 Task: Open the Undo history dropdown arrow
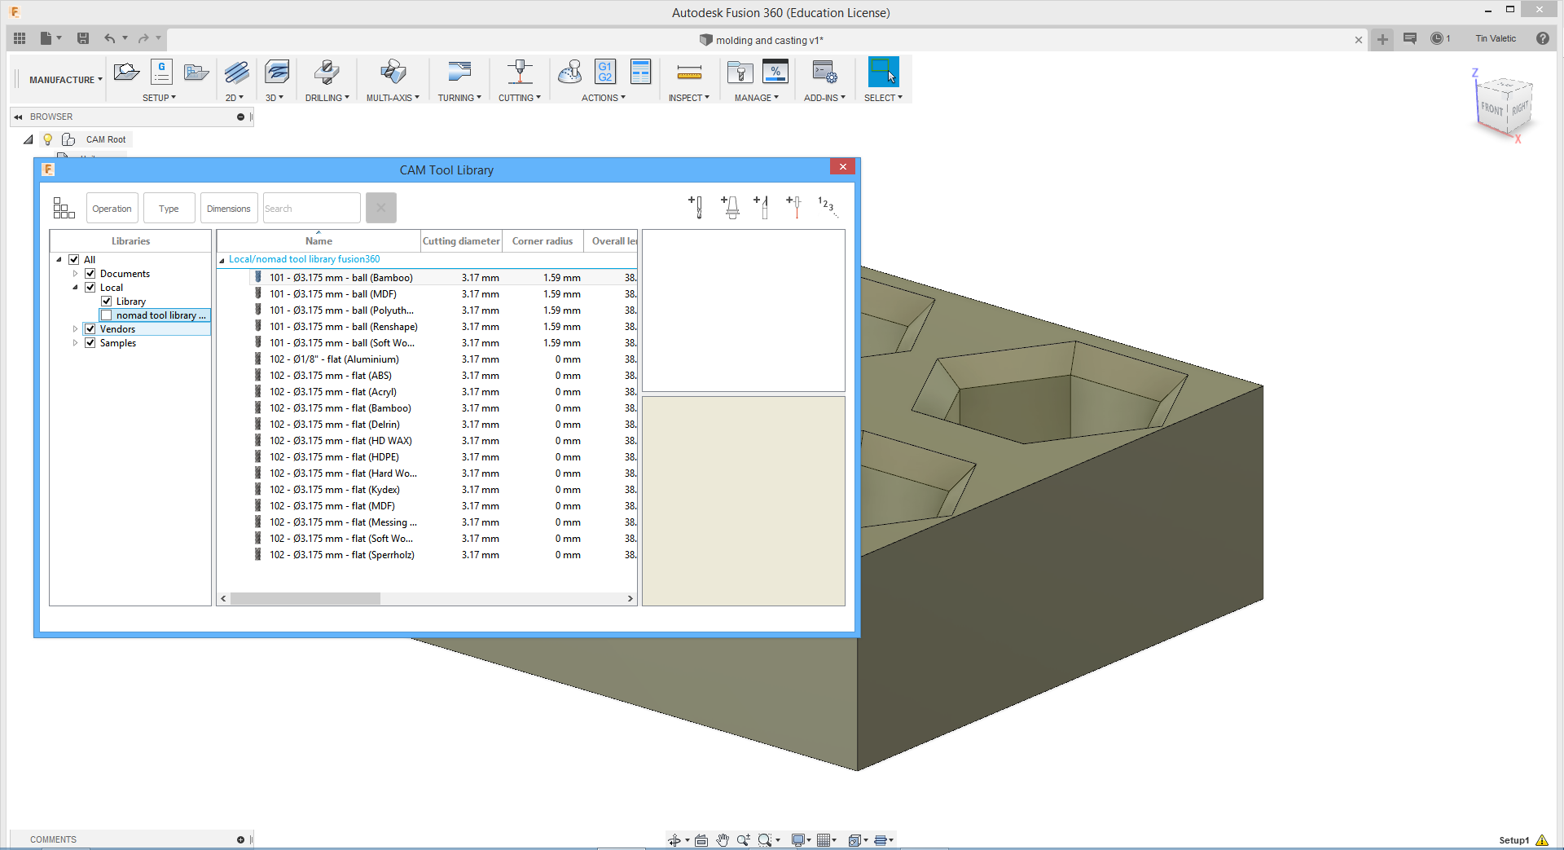(x=125, y=38)
